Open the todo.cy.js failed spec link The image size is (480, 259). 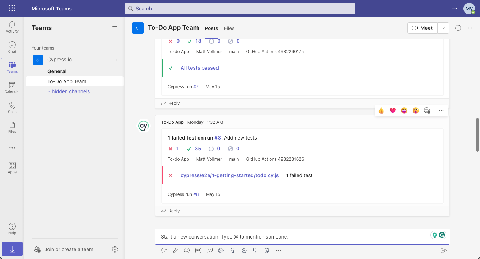[x=229, y=175]
